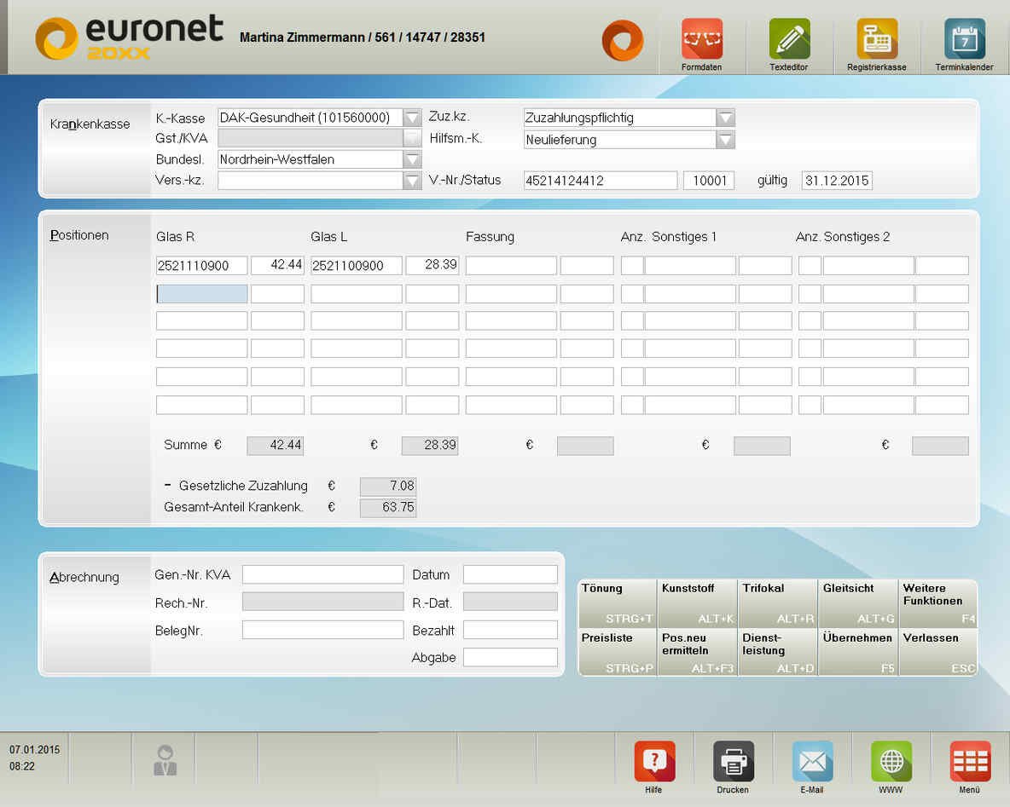Viewport: 1010px width, 807px height.
Task: Click the Dienstleistung button
Action: [778, 653]
